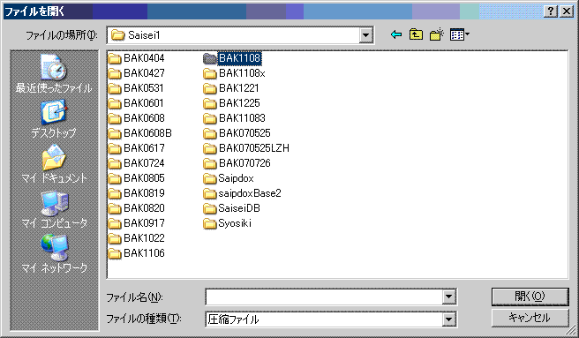Click the SaiseiDB folder name
The height and width of the screenshot is (338, 579).
(239, 208)
